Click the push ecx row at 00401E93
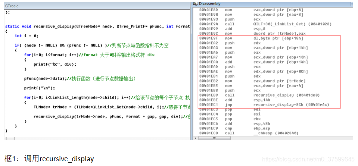The width and height of the screenshot is (358, 166). pyautogui.click(x=230, y=19)
